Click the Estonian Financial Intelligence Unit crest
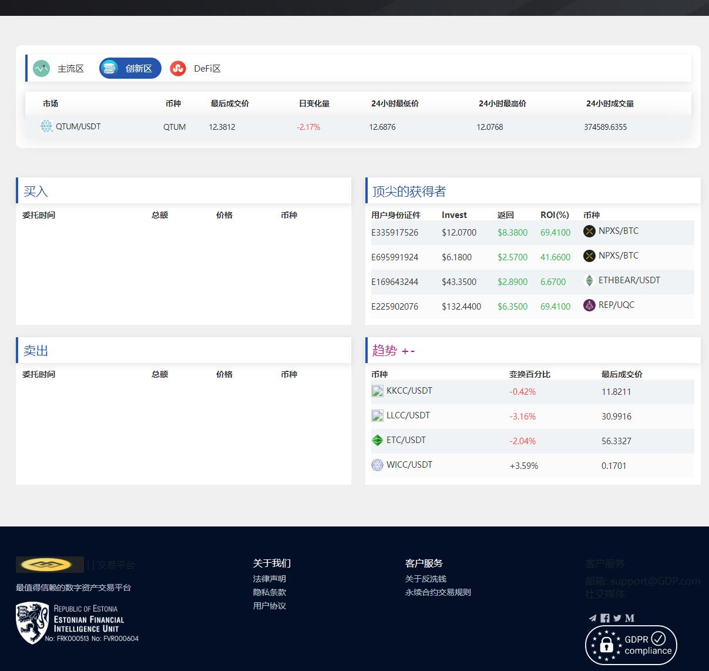Screen dimensions: 709x671 (x=32, y=623)
